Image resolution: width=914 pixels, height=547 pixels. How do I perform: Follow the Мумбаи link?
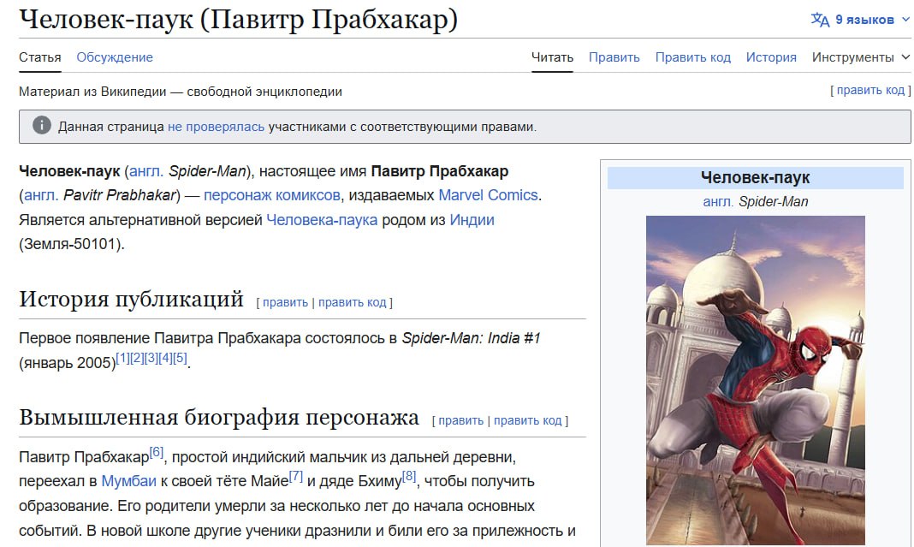click(129, 481)
